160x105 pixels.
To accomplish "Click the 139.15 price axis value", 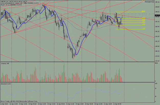I will click(x=157, y=61).
